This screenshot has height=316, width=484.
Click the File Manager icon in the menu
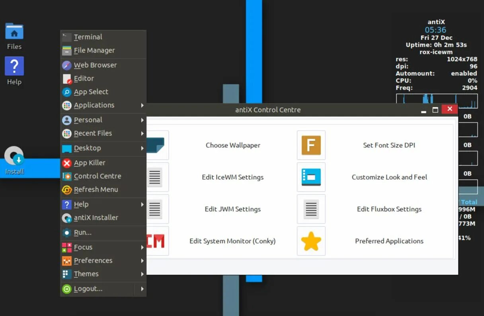pyautogui.click(x=67, y=50)
